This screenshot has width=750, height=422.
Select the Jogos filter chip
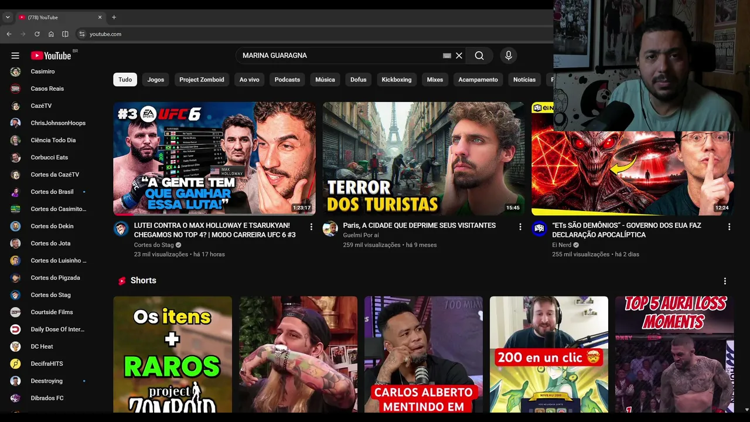point(156,80)
